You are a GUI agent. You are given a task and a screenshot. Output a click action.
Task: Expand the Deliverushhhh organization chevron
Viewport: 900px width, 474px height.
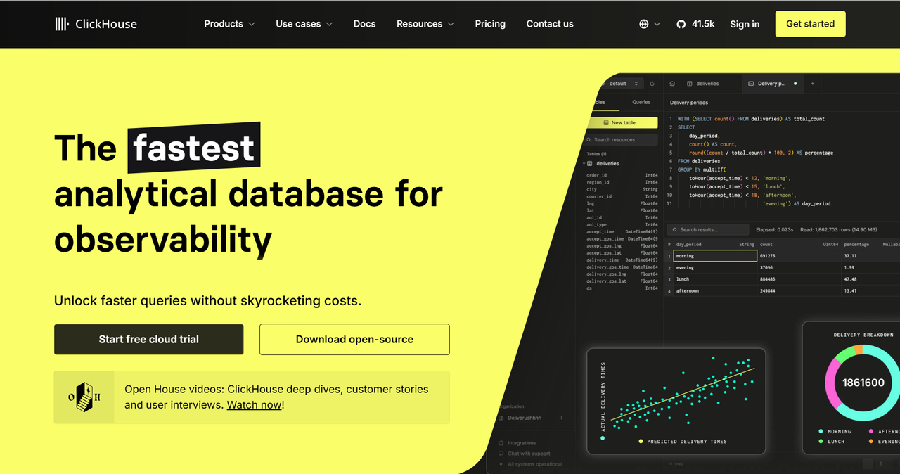click(x=562, y=418)
